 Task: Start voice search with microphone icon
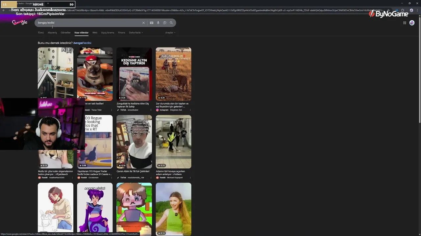click(158, 23)
